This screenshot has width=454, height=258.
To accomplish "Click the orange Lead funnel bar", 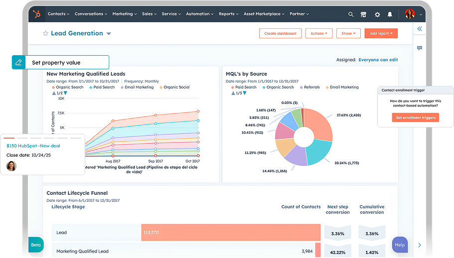I will [230, 233].
